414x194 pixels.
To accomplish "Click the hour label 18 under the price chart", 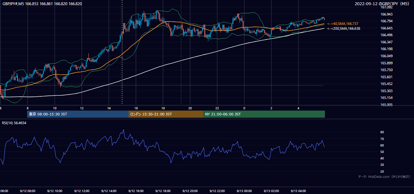I will (x=163, y=108).
